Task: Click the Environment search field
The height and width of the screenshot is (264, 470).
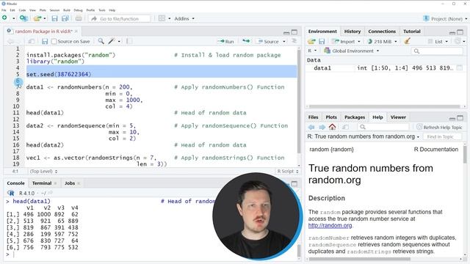Action: [437, 51]
